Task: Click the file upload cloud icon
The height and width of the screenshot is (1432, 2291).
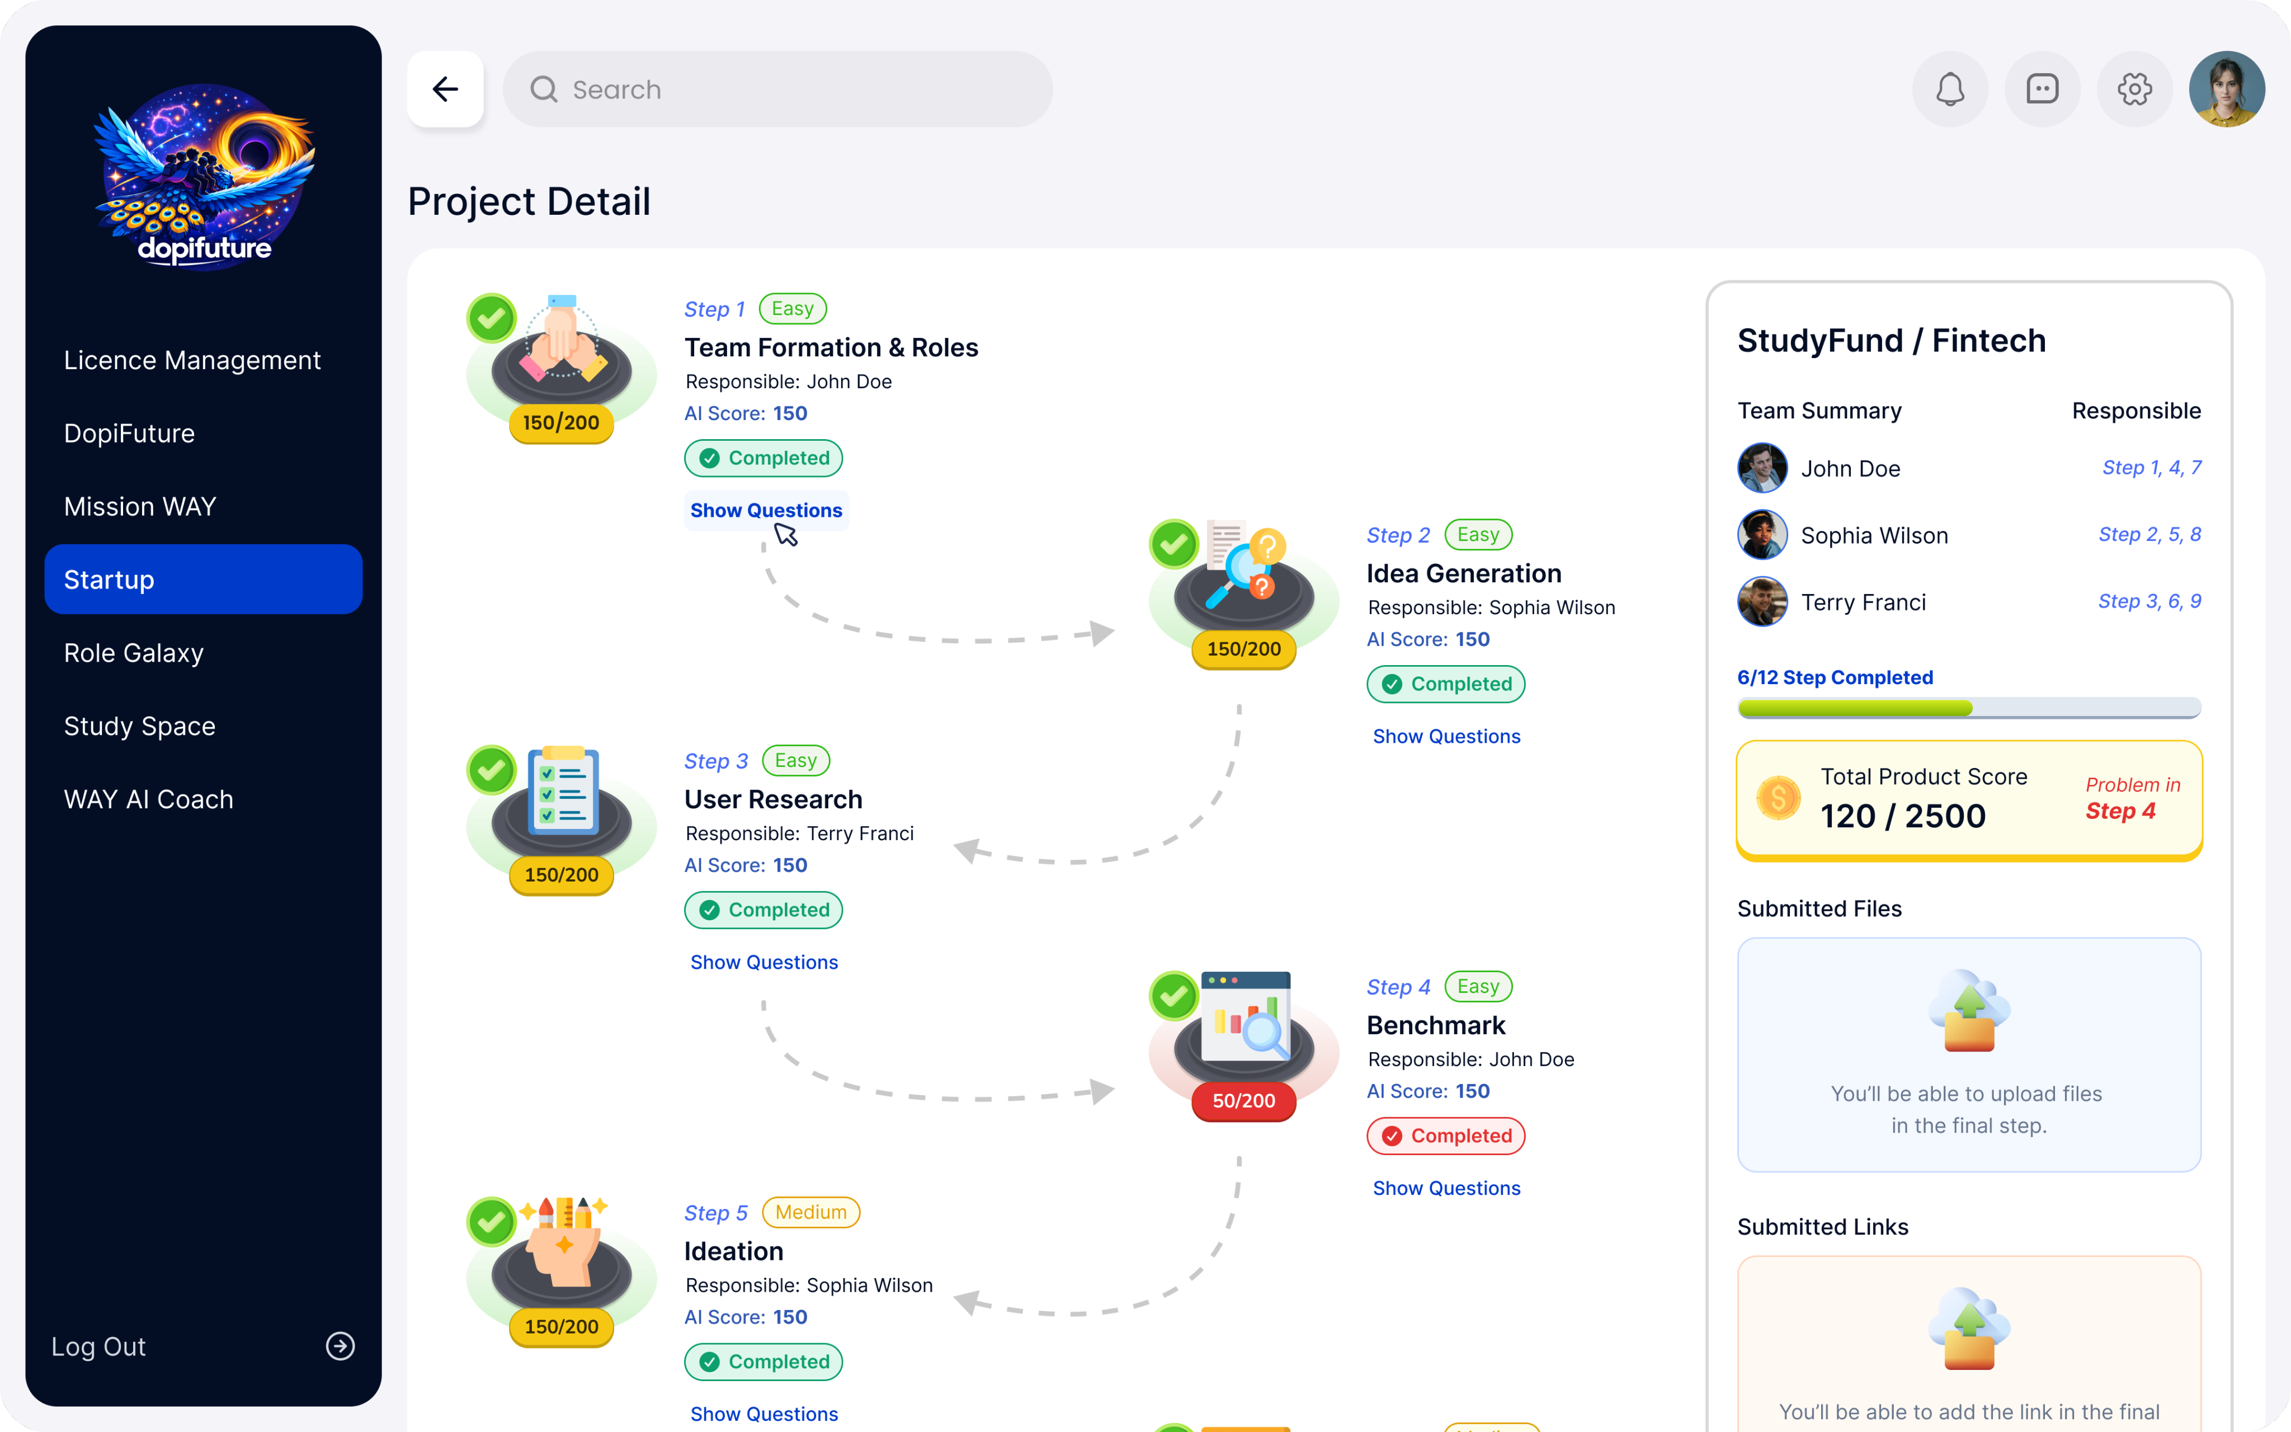Action: [1969, 1011]
